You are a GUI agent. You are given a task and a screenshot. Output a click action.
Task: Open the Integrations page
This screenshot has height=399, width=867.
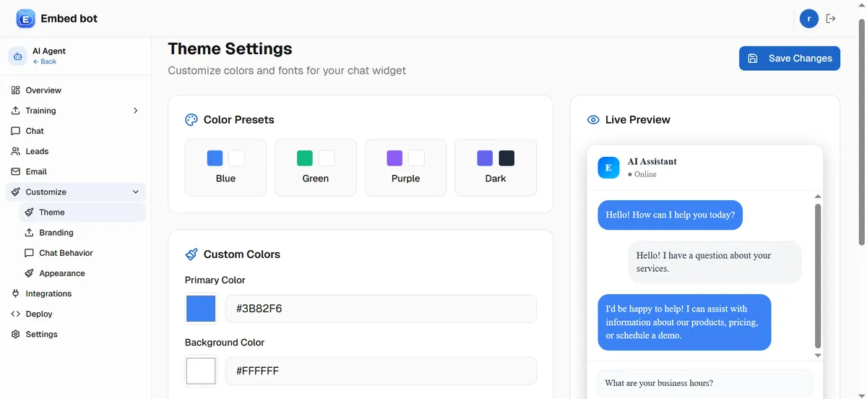[x=76, y=293]
